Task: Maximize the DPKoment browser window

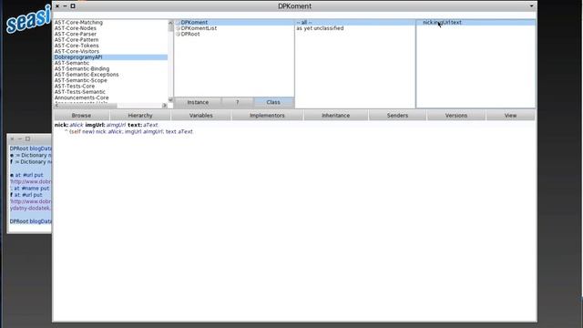Action: [73, 6]
